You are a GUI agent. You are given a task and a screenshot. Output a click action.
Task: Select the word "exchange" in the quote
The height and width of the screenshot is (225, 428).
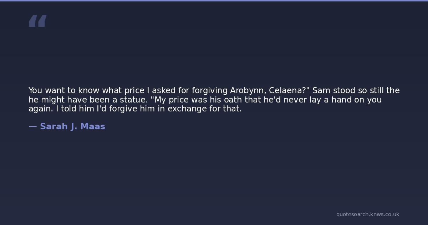click(184, 109)
